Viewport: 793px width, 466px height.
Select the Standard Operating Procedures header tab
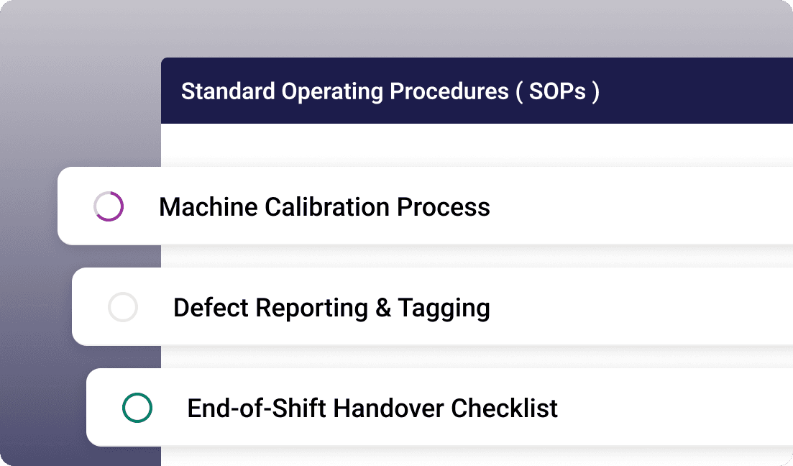[390, 91]
